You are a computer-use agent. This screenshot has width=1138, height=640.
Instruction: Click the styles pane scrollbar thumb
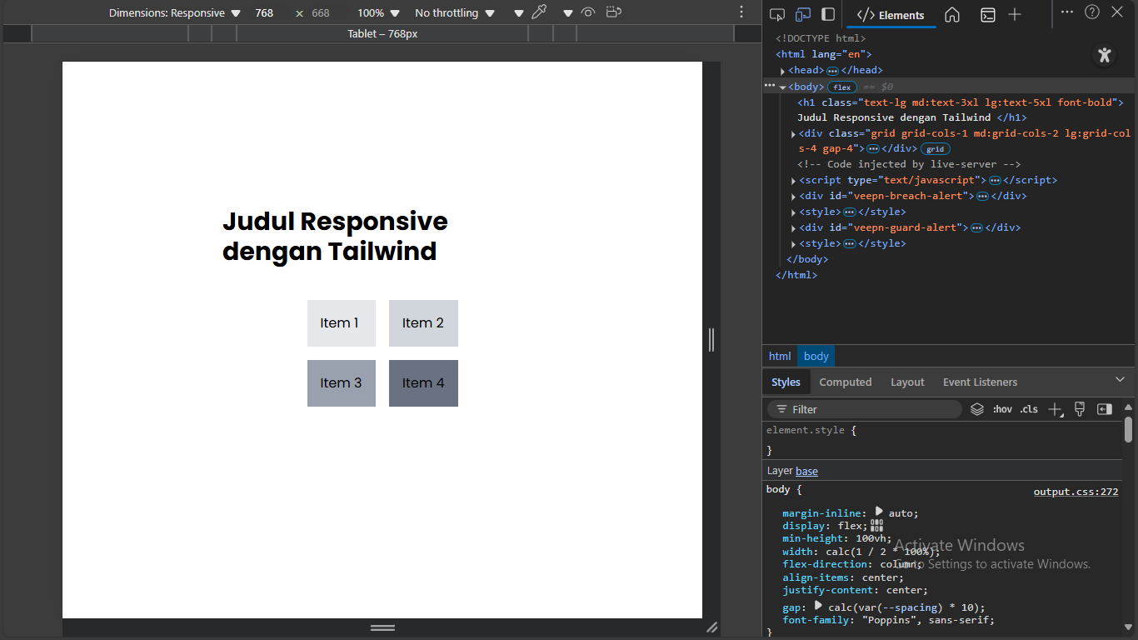pos(1128,429)
